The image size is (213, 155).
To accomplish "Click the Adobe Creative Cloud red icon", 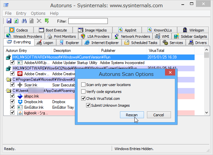I will [20, 74].
